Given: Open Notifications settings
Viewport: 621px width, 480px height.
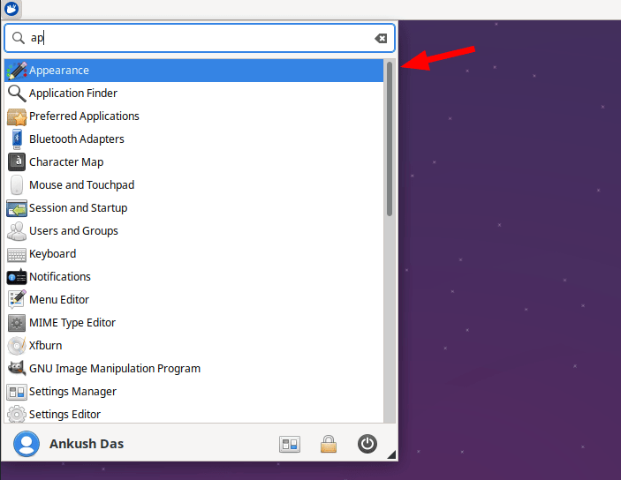Looking at the screenshot, I should pyautogui.click(x=60, y=277).
